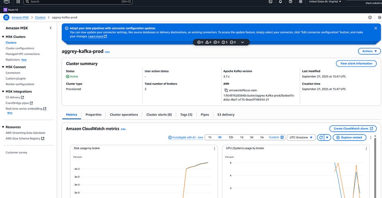The image size is (382, 198).
Task: Toggle the side navigation hamburger menu
Action: coord(6,17)
